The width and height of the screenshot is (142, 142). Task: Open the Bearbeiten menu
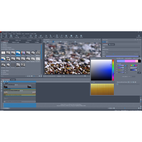point(5,34)
